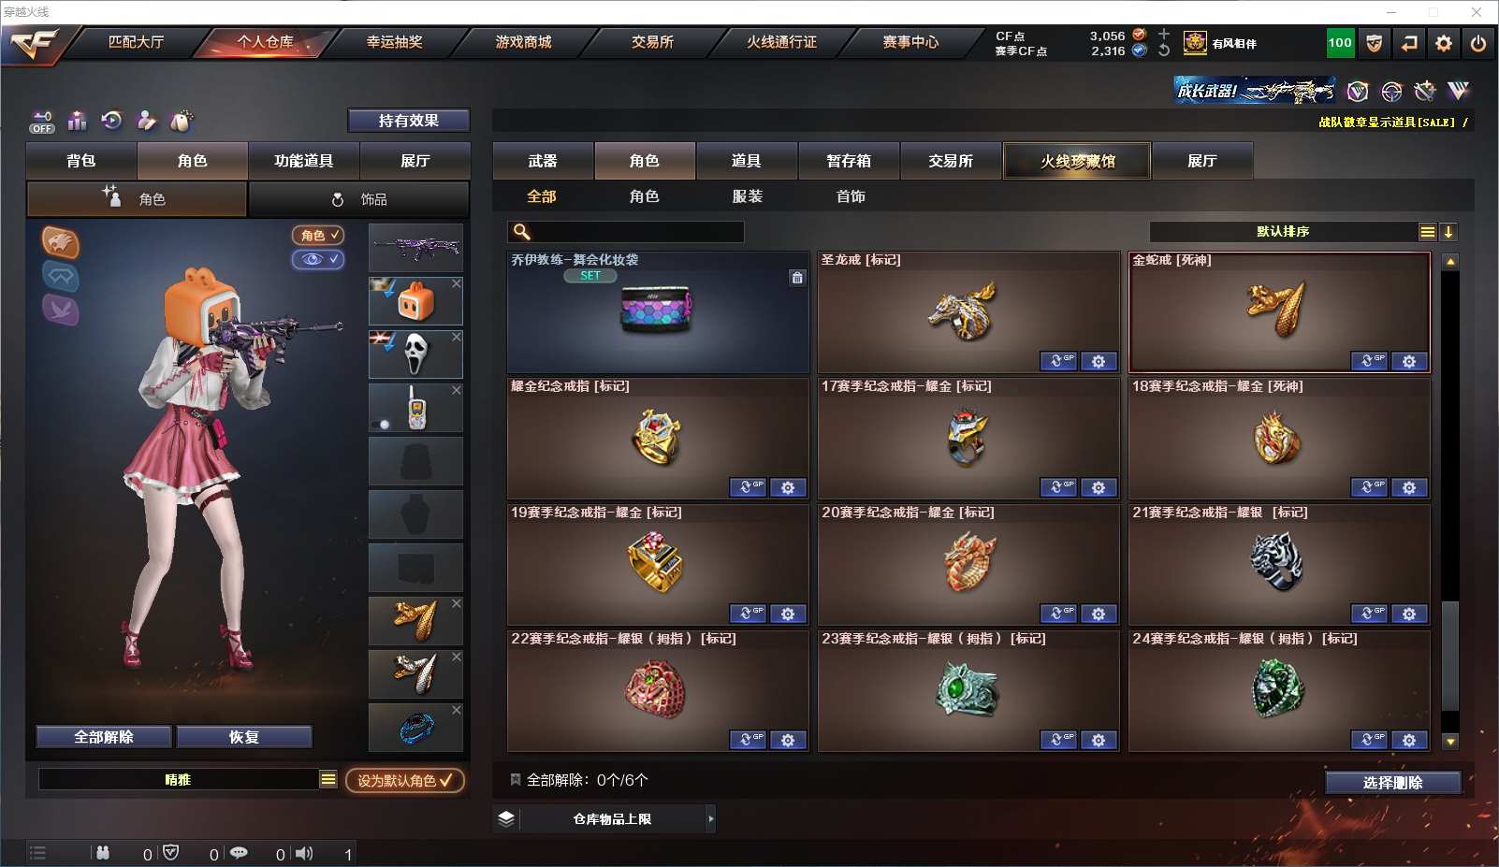This screenshot has width=1499, height=867.
Task: Open the 游戏商城 menu
Action: point(523,42)
